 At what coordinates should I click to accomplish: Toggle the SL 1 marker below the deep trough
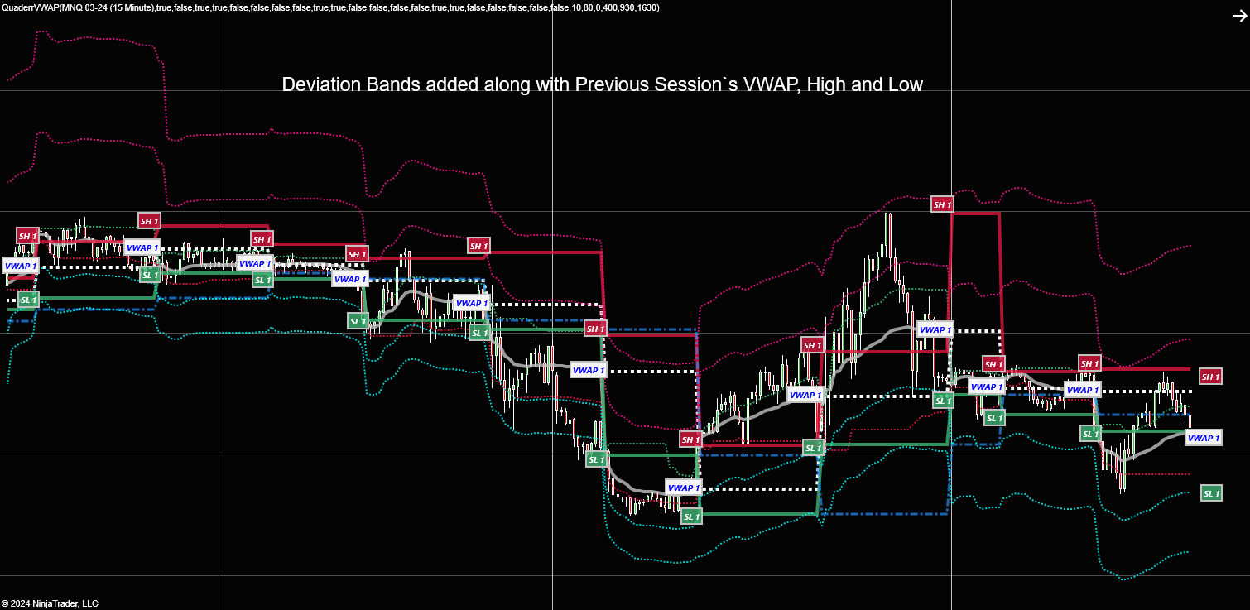(690, 516)
